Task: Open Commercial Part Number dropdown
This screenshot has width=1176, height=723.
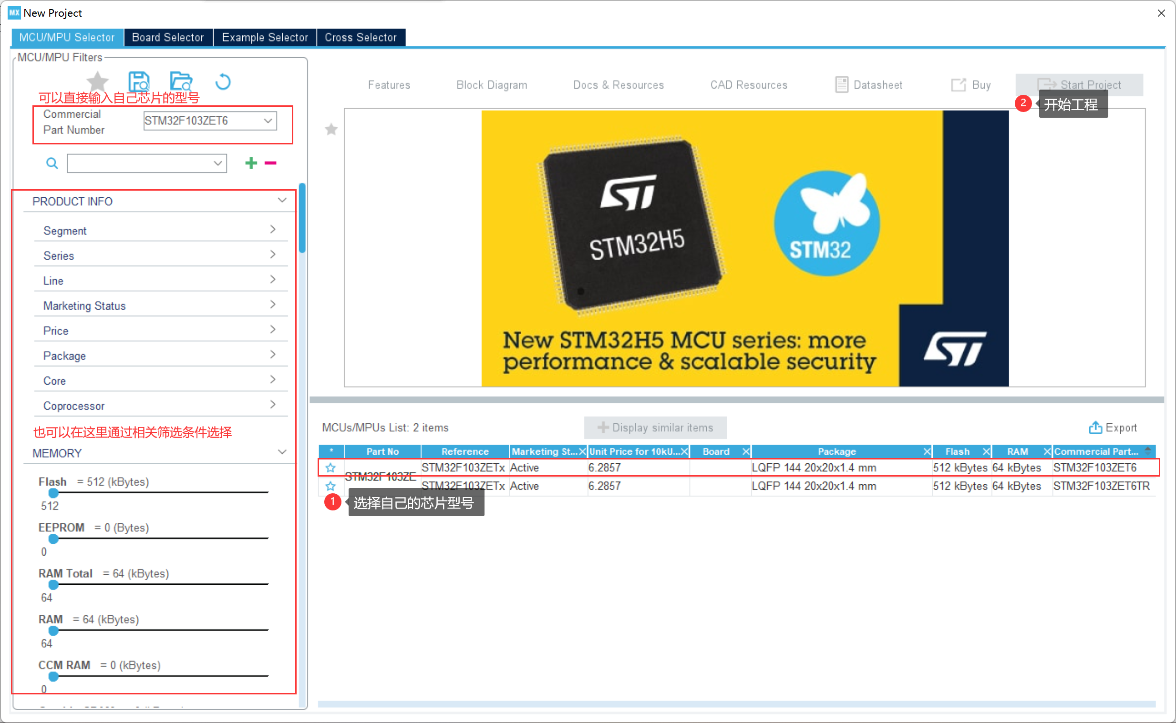Action: [x=268, y=121]
